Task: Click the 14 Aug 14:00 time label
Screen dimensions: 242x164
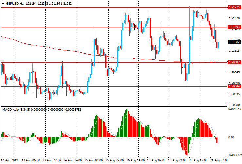Action: tap(73, 160)
